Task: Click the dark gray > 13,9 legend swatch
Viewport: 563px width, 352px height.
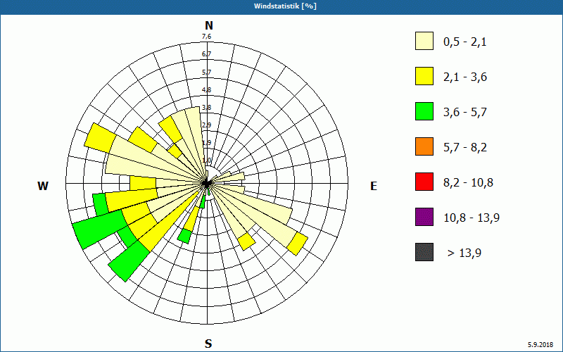Action: point(424,252)
